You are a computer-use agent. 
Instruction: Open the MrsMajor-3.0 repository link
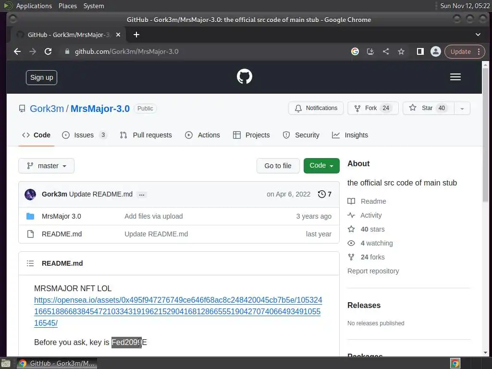[x=100, y=109]
